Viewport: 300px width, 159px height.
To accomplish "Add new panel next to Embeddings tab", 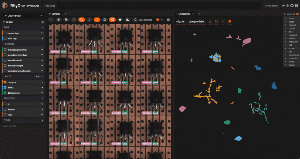I will [199, 14].
